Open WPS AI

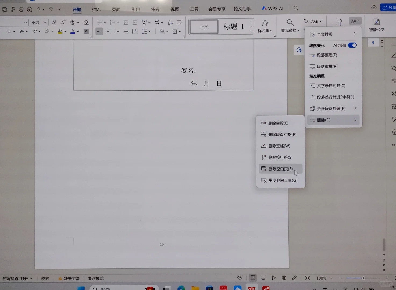tap(272, 8)
